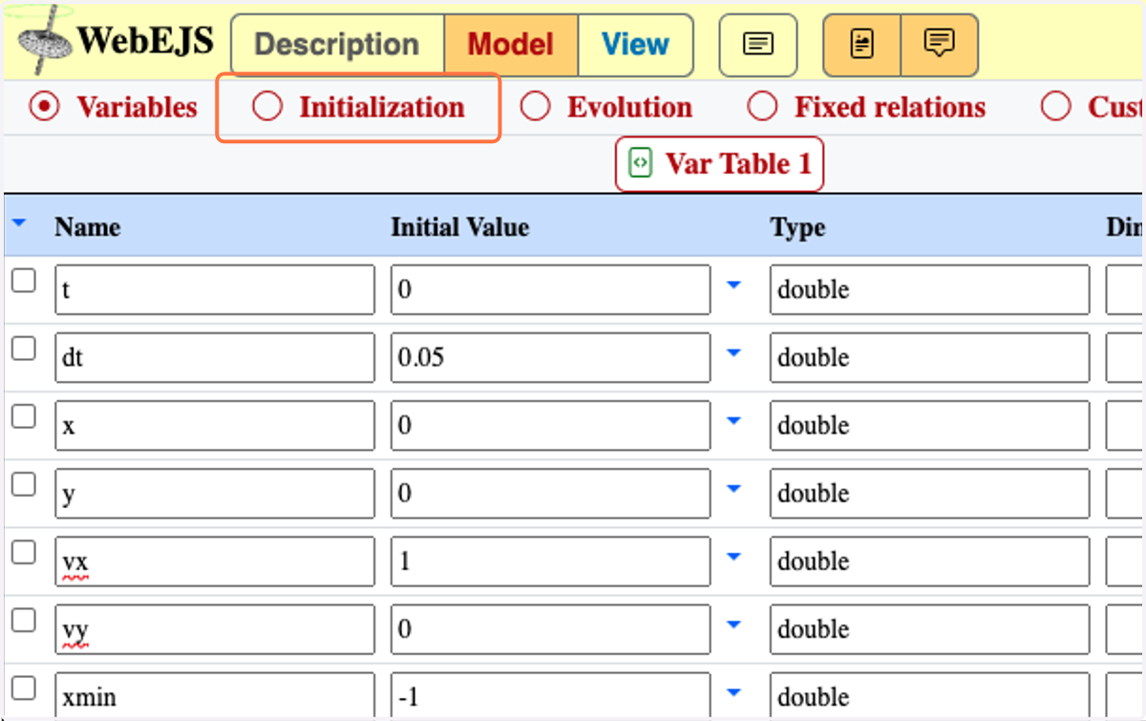Click the Name field containing dt
1146x721 pixels.
215,357
